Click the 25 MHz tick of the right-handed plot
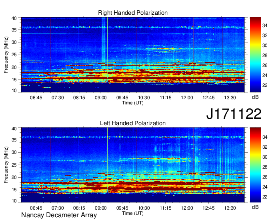 [x=14, y=55]
